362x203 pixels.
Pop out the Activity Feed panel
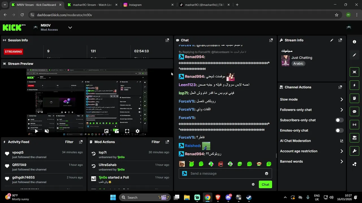coord(81,142)
